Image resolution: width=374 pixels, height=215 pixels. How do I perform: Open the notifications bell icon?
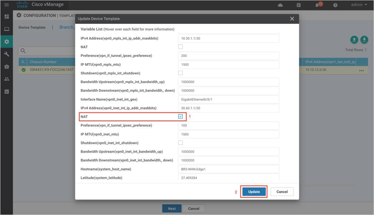[x=317, y=5]
